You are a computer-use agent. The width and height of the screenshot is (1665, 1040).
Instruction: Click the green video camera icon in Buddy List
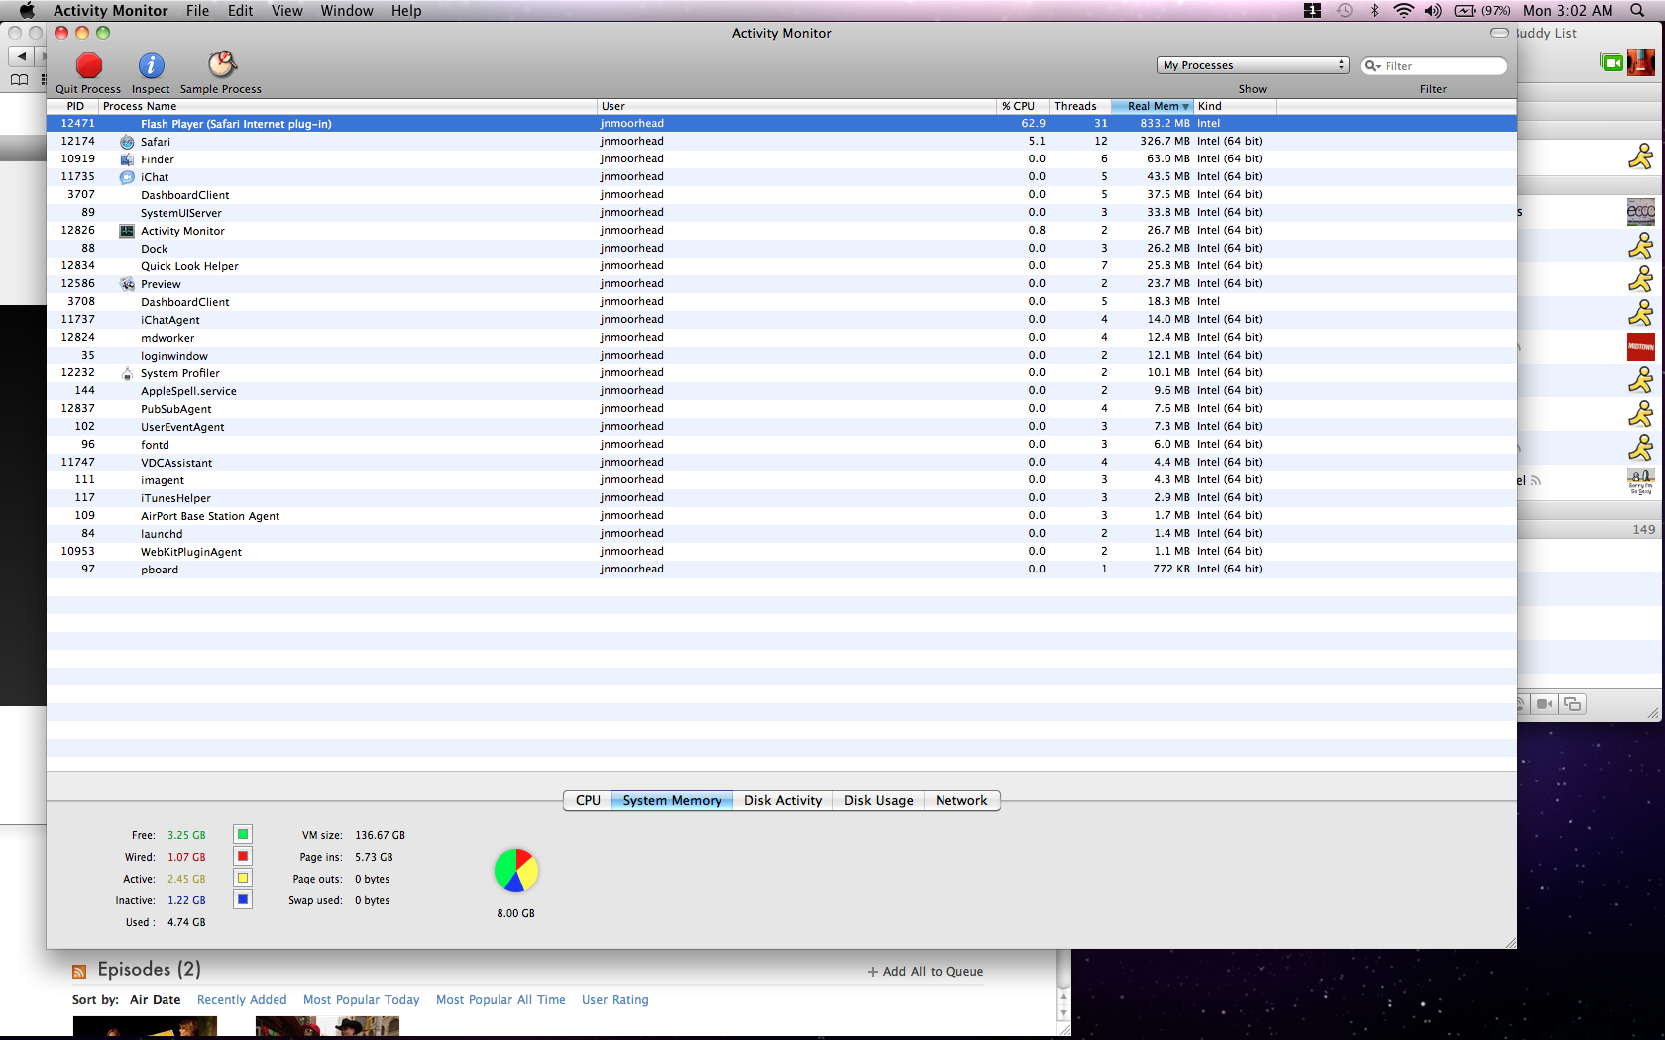point(1611,62)
